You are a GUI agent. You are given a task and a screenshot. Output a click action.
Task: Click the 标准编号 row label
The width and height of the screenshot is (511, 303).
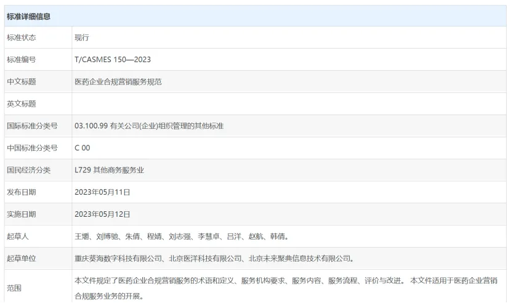(x=22, y=60)
